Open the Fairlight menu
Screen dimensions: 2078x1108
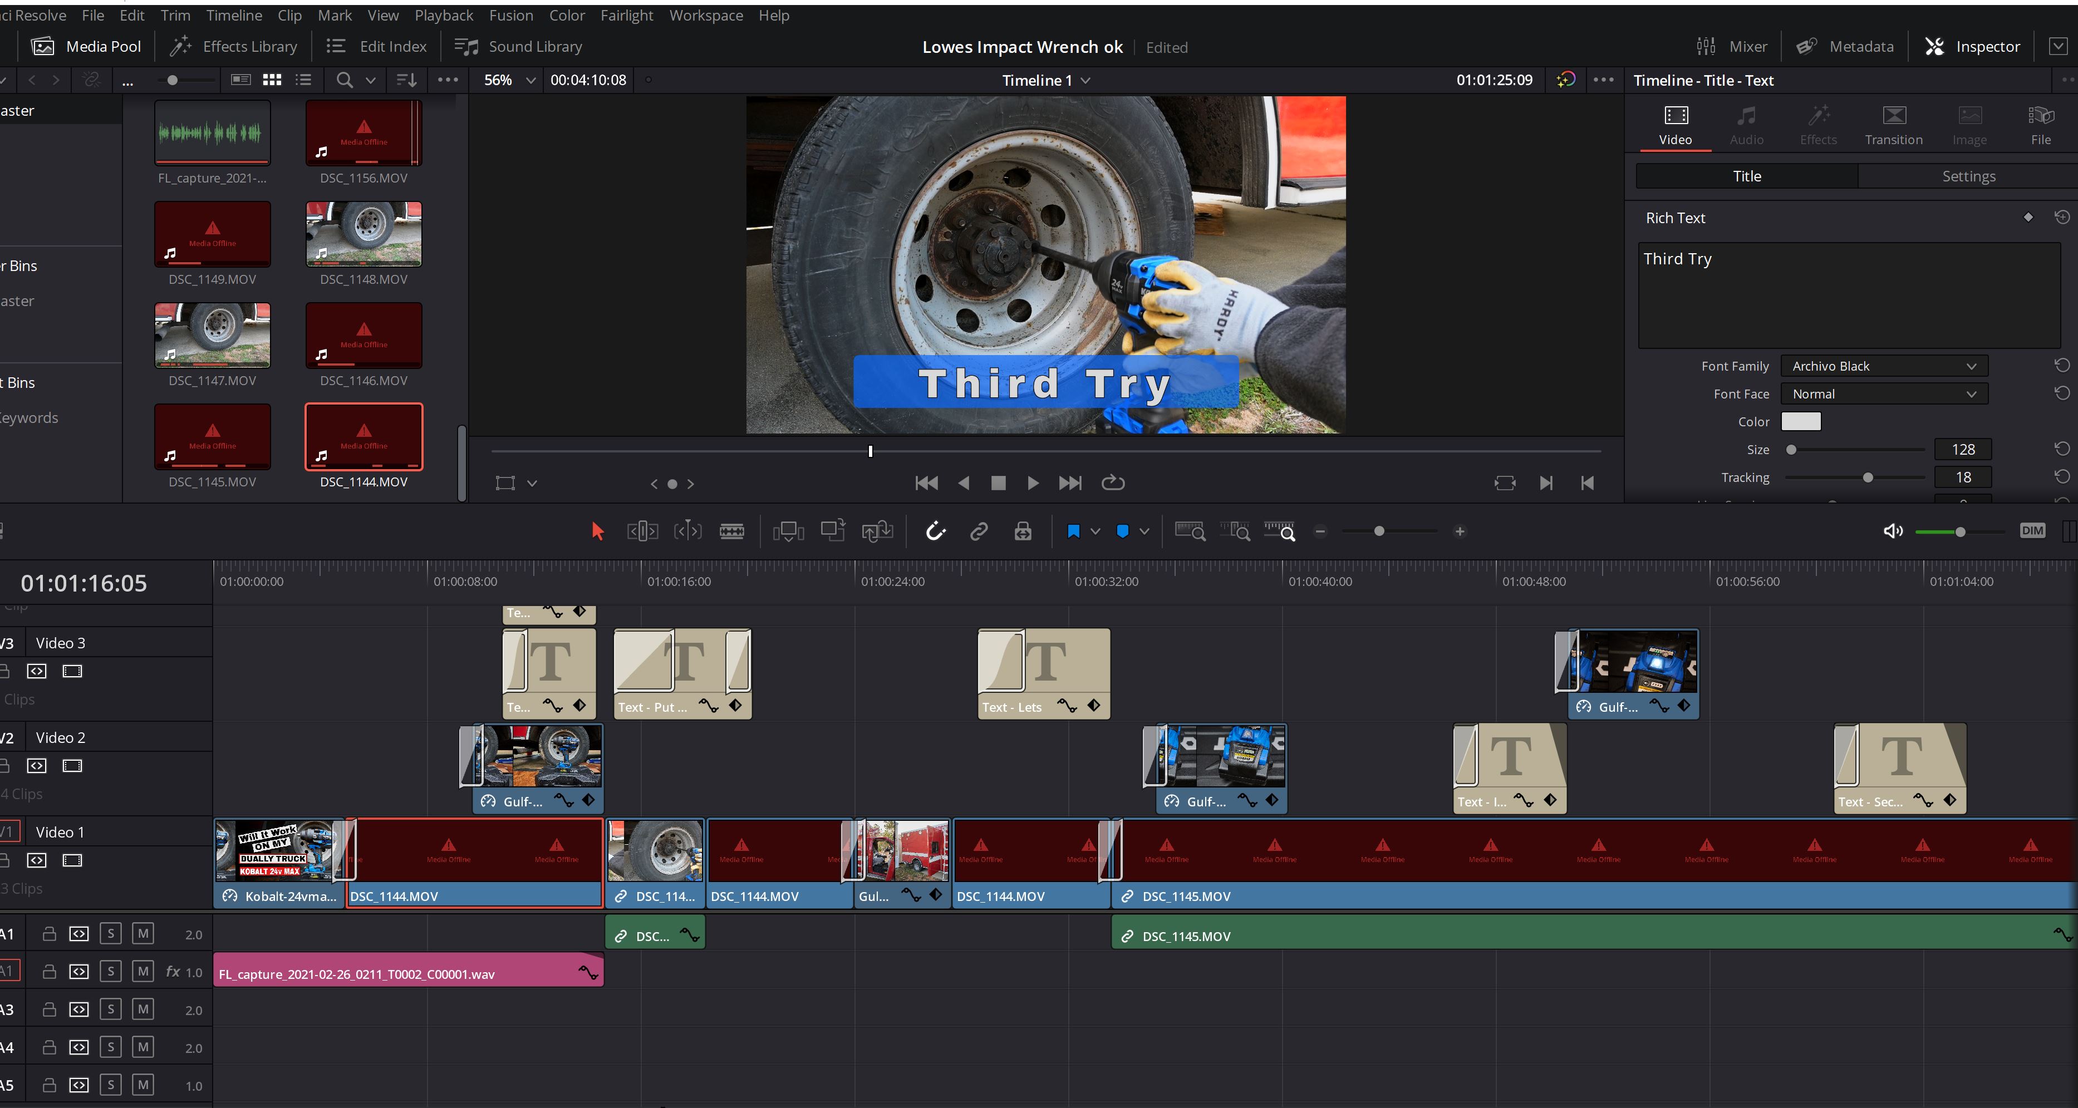point(627,16)
